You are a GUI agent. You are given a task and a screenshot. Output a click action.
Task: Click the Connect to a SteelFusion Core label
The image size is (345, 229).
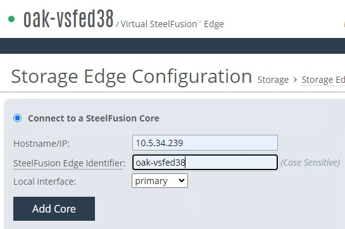(94, 118)
